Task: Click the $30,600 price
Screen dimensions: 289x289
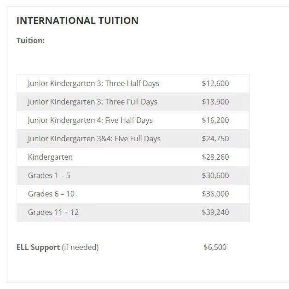Action: pos(215,176)
